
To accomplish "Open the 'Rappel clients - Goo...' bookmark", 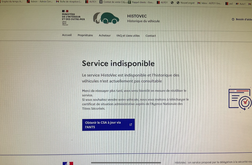I will tap(141, 2).
